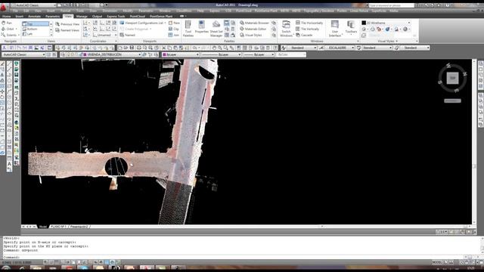Click the application menu red A button
The height and width of the screenshot is (272, 484).
[x=4, y=7]
